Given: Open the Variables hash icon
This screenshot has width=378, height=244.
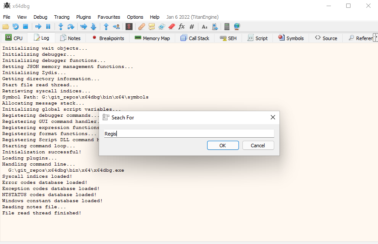Looking at the screenshot, I should coord(192,27).
